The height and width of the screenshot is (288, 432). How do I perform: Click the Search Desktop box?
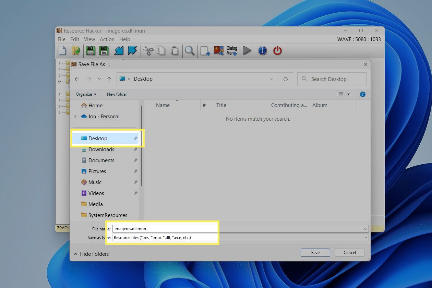332,79
